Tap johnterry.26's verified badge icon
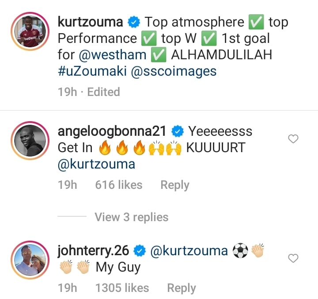Viewport: 318px width, 299px height. pyautogui.click(x=140, y=251)
